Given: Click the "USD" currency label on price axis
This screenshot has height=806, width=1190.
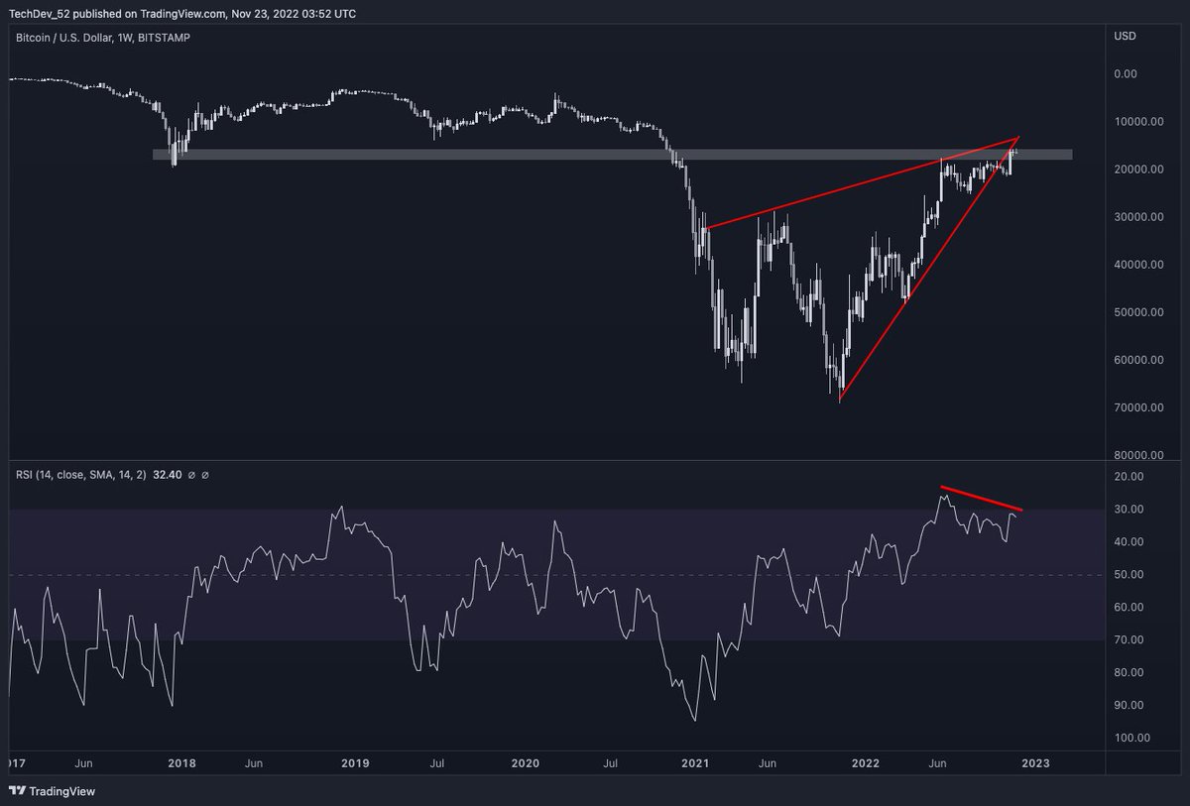Looking at the screenshot, I should [1126, 37].
